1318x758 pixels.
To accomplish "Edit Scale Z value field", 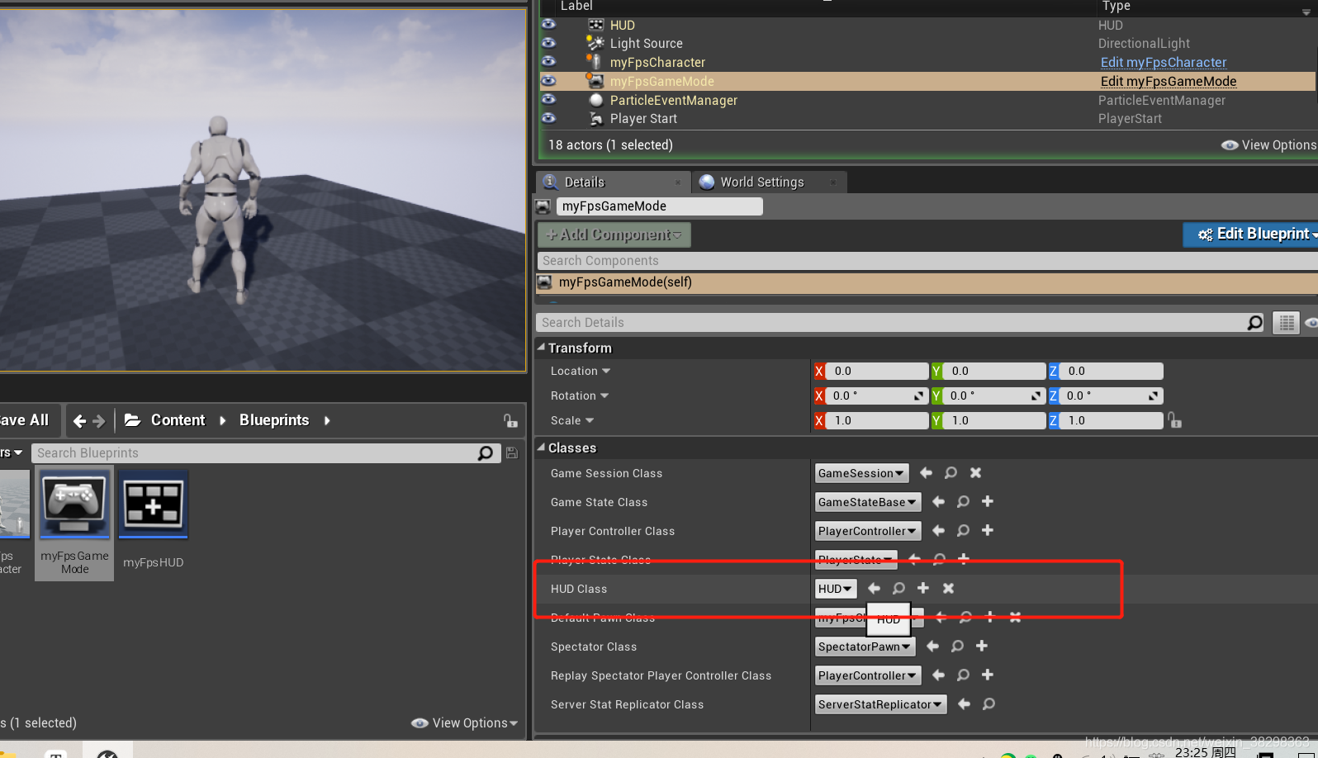I will coord(1111,421).
